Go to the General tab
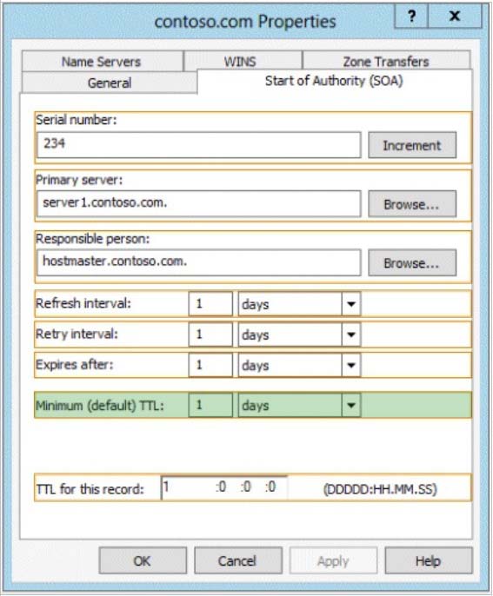The width and height of the screenshot is (493, 596). pyautogui.click(x=110, y=83)
